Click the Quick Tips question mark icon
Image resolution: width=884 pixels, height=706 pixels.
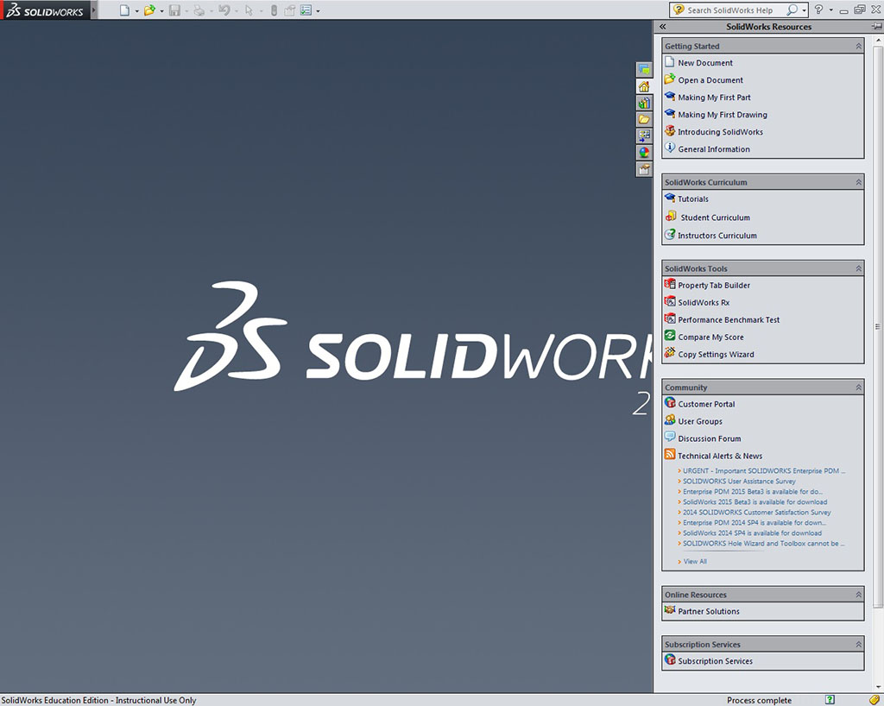[x=830, y=699]
